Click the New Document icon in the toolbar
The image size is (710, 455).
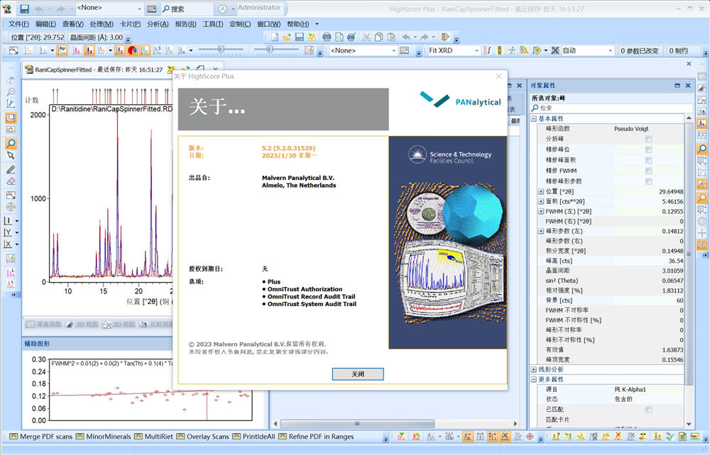(275, 37)
